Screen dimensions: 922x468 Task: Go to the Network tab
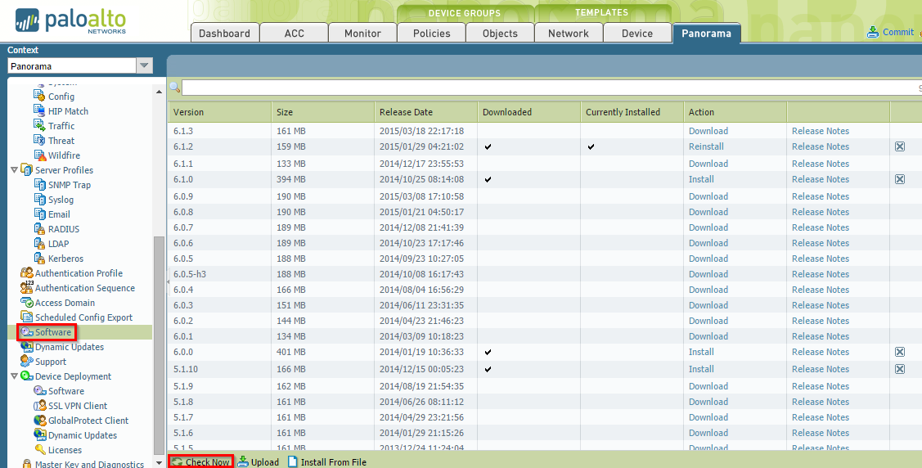pos(569,33)
